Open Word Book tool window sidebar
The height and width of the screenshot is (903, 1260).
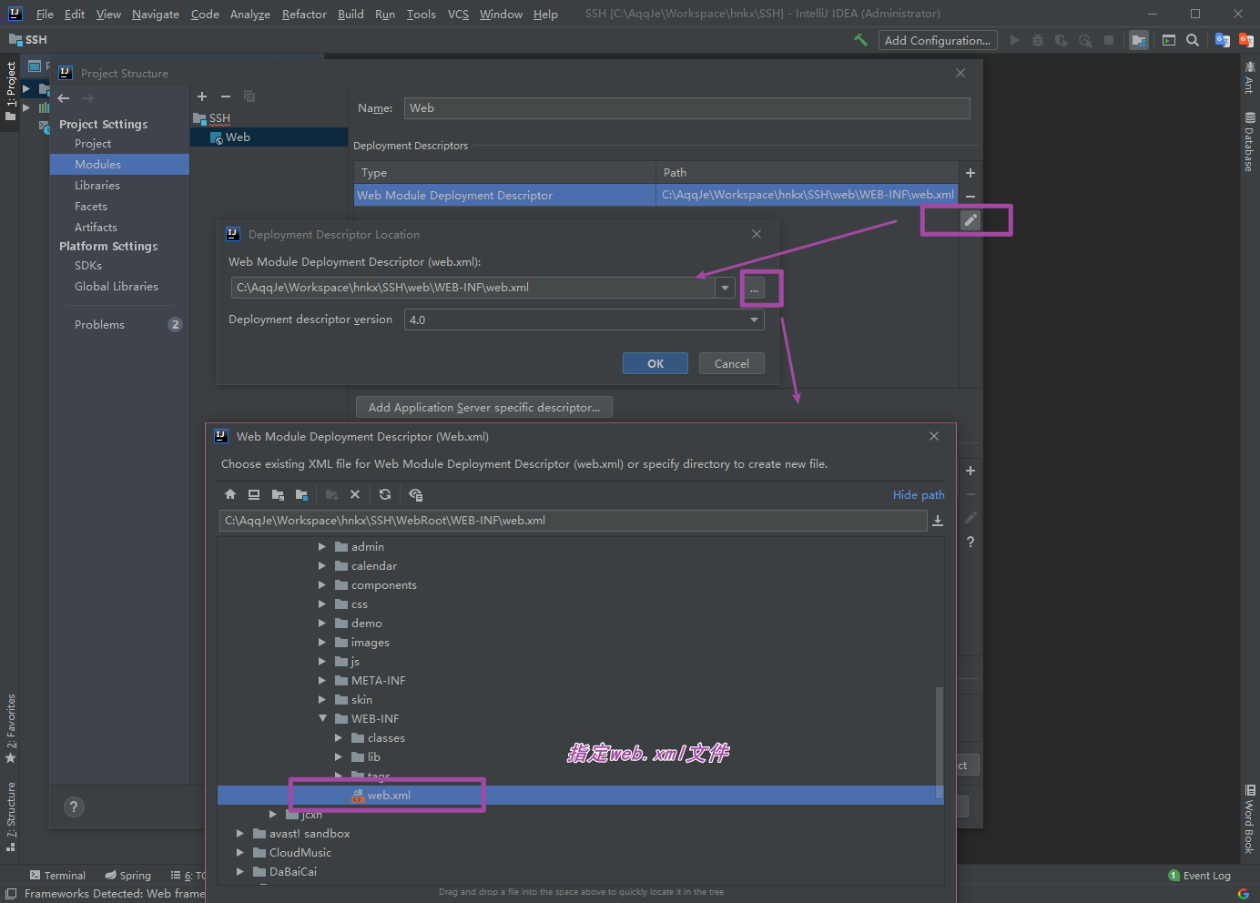[x=1249, y=819]
